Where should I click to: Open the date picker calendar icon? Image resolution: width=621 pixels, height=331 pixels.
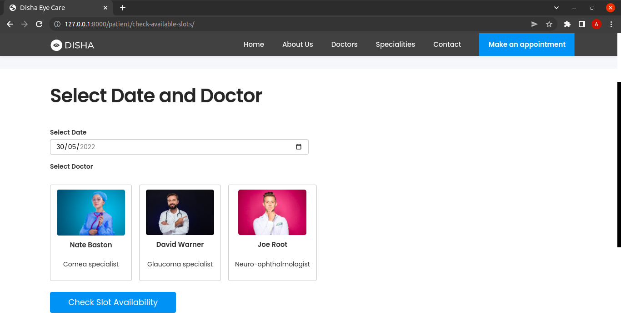[x=299, y=147]
